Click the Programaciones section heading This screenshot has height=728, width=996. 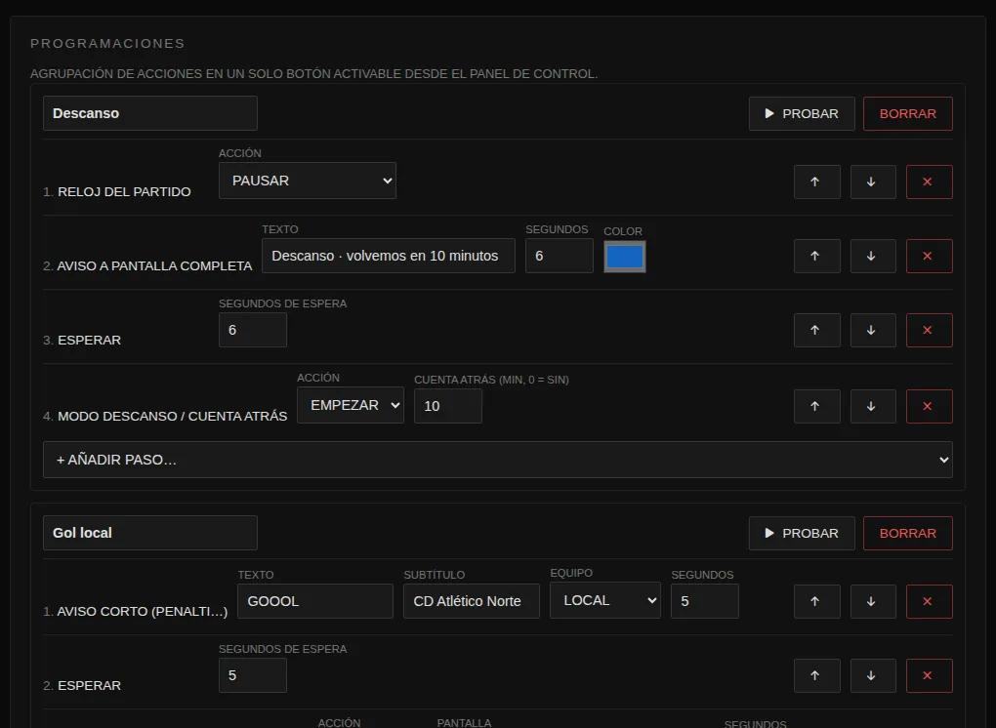(x=107, y=43)
